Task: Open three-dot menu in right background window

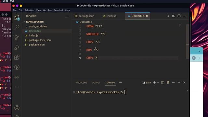Action: pos(199,58)
